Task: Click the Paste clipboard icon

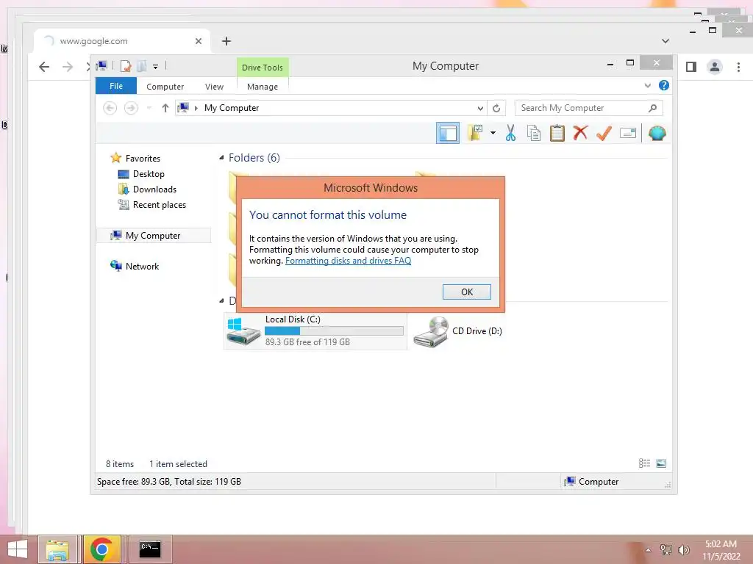Action: tap(557, 133)
